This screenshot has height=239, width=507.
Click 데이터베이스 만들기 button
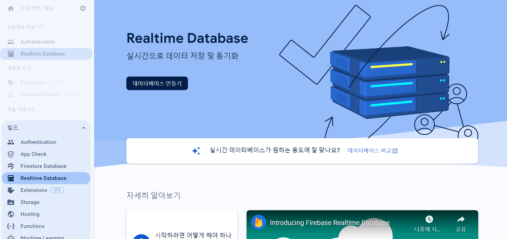157,83
